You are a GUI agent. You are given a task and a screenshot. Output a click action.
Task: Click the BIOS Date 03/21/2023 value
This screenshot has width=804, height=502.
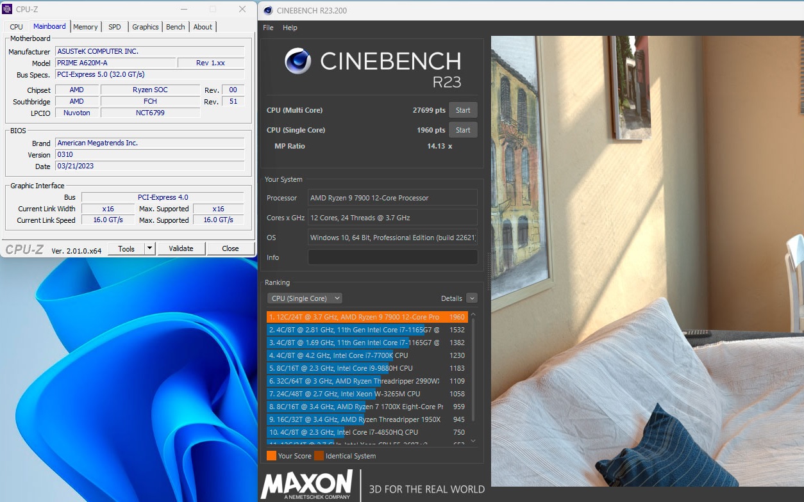tap(149, 166)
